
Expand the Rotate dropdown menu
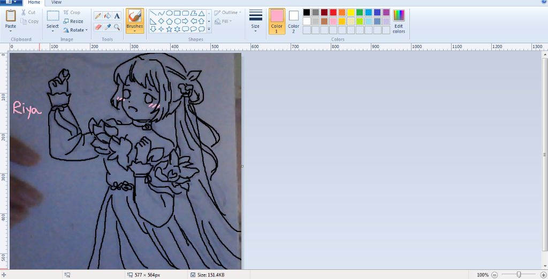86,30
